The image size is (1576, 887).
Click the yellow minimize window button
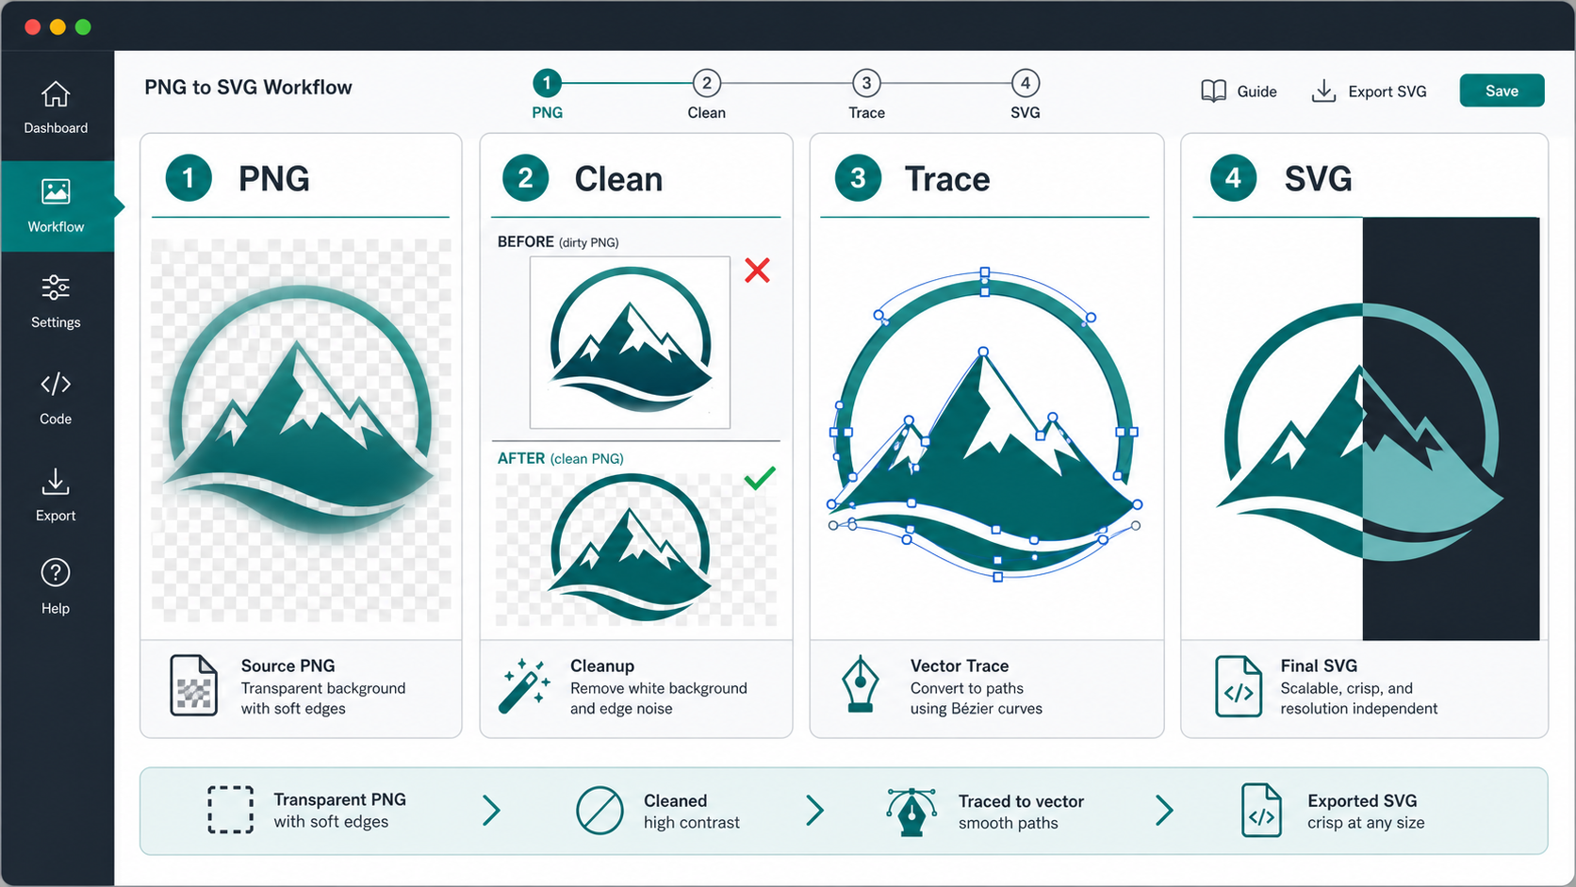tap(57, 26)
